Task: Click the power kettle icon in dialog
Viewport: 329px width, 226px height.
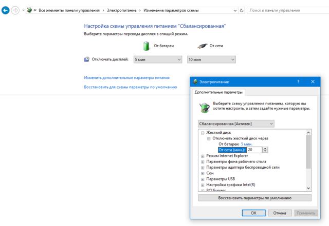Action: pyautogui.click(x=205, y=106)
